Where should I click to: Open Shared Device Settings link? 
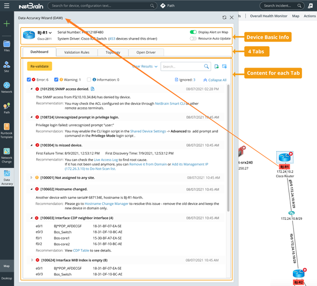click(x=148, y=131)
